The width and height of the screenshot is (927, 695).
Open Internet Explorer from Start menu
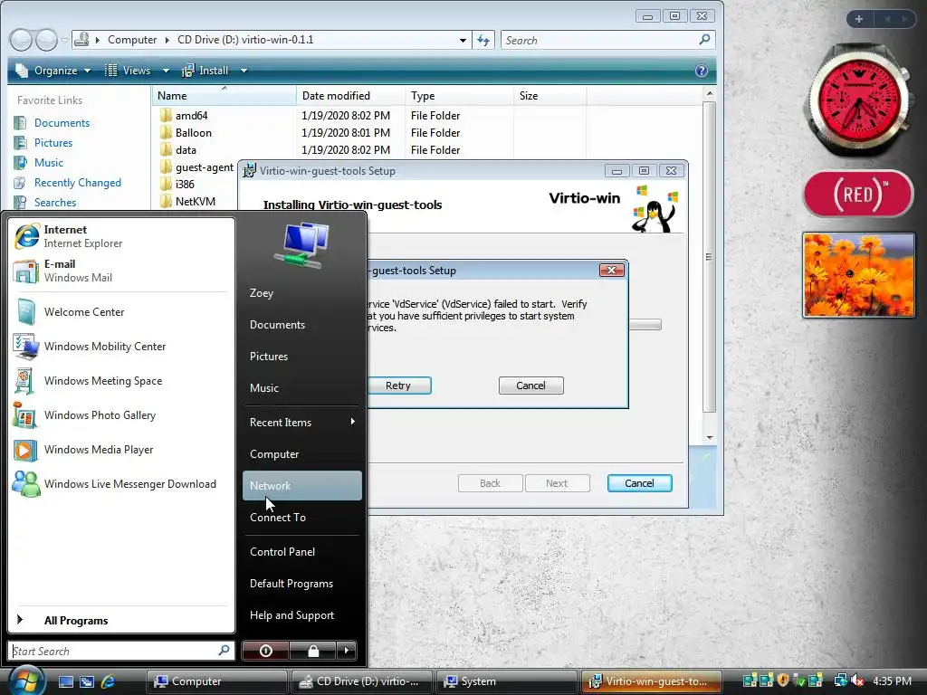pos(121,236)
